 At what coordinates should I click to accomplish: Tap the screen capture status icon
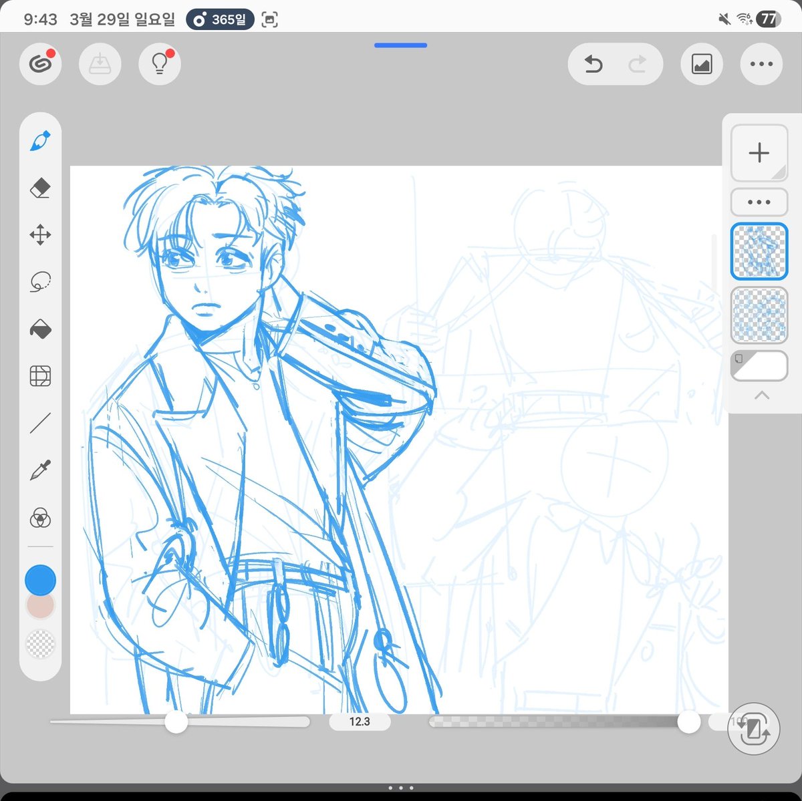(269, 19)
